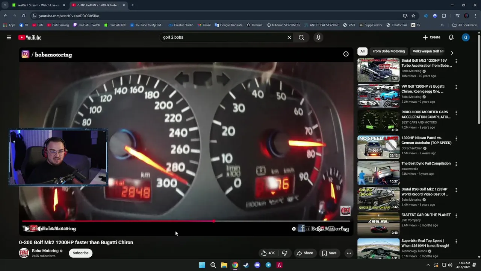Viewport: 481px width, 271px height.
Task: Open the account avatar with letter G
Action: (x=466, y=37)
